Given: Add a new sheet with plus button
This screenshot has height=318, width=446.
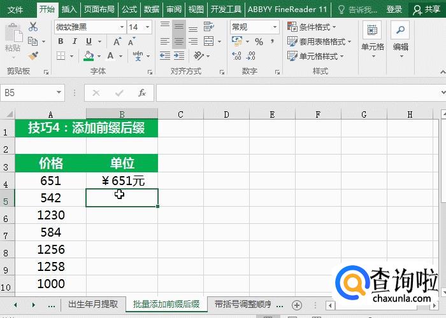Looking at the screenshot, I should (297, 305).
